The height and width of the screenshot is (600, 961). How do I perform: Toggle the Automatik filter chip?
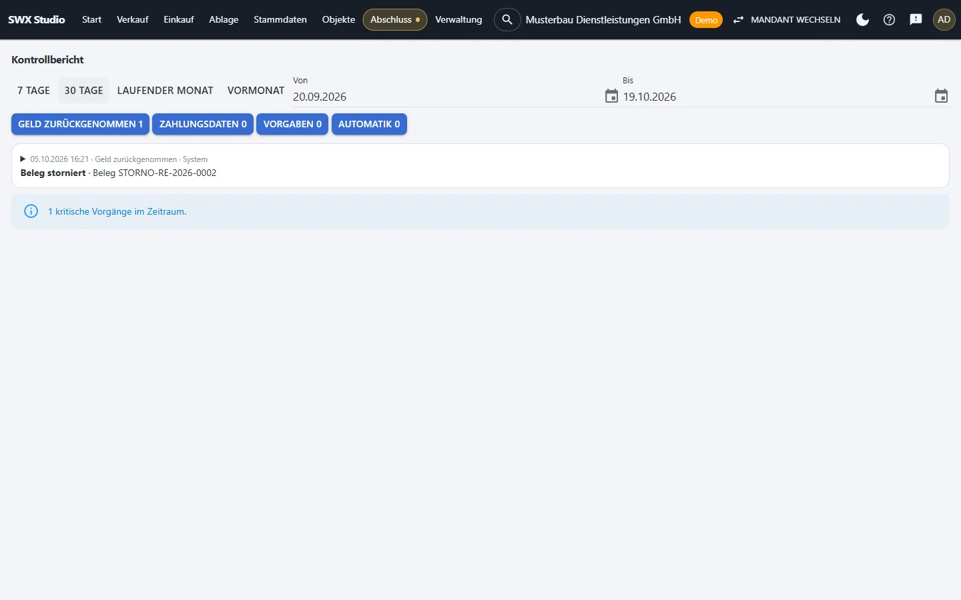point(369,124)
